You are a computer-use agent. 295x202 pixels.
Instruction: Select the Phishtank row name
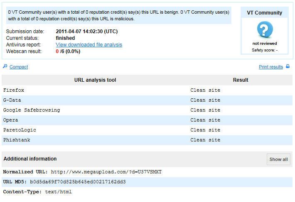point(17,140)
